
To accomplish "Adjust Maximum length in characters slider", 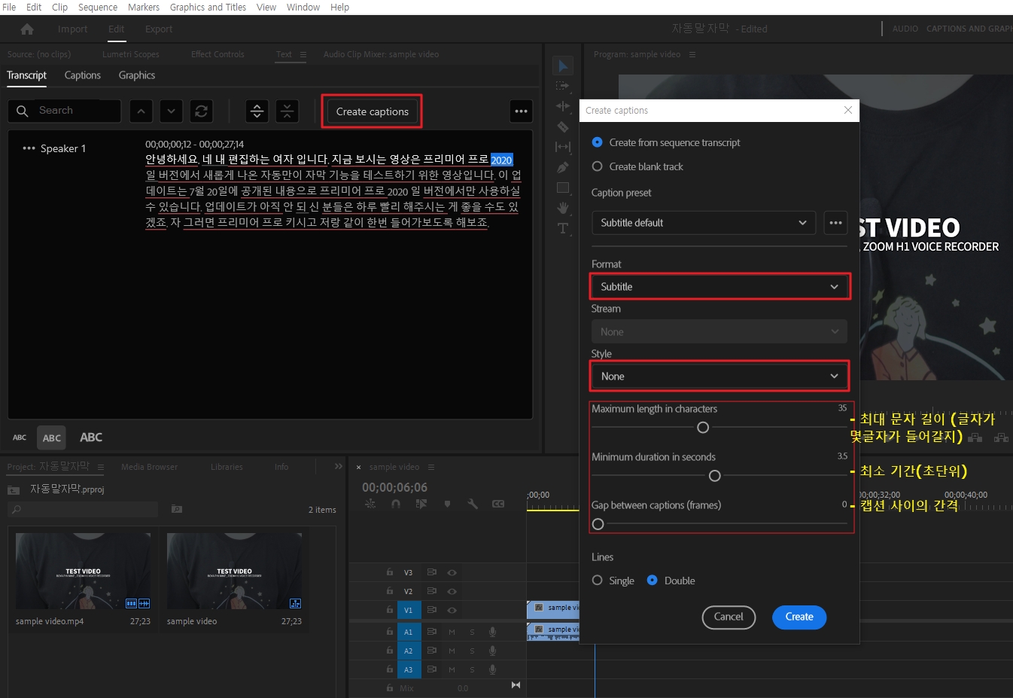I will [x=703, y=428].
